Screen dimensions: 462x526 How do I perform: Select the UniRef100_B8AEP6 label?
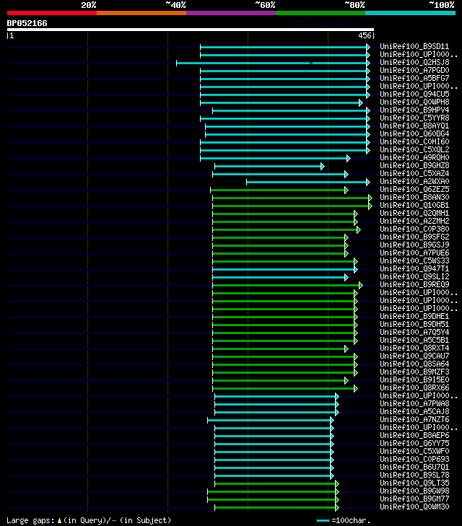(414, 435)
